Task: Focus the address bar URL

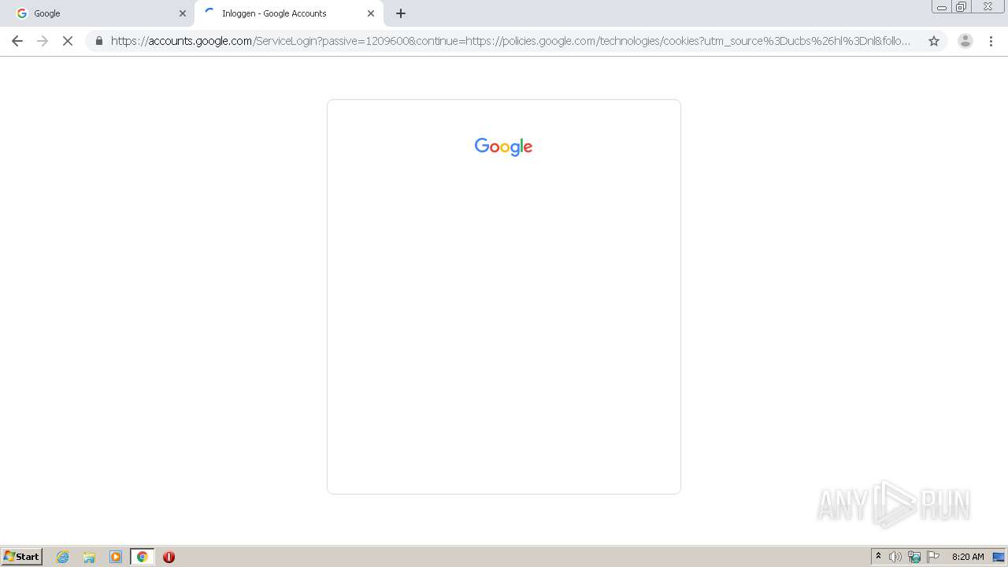Action: point(510,41)
